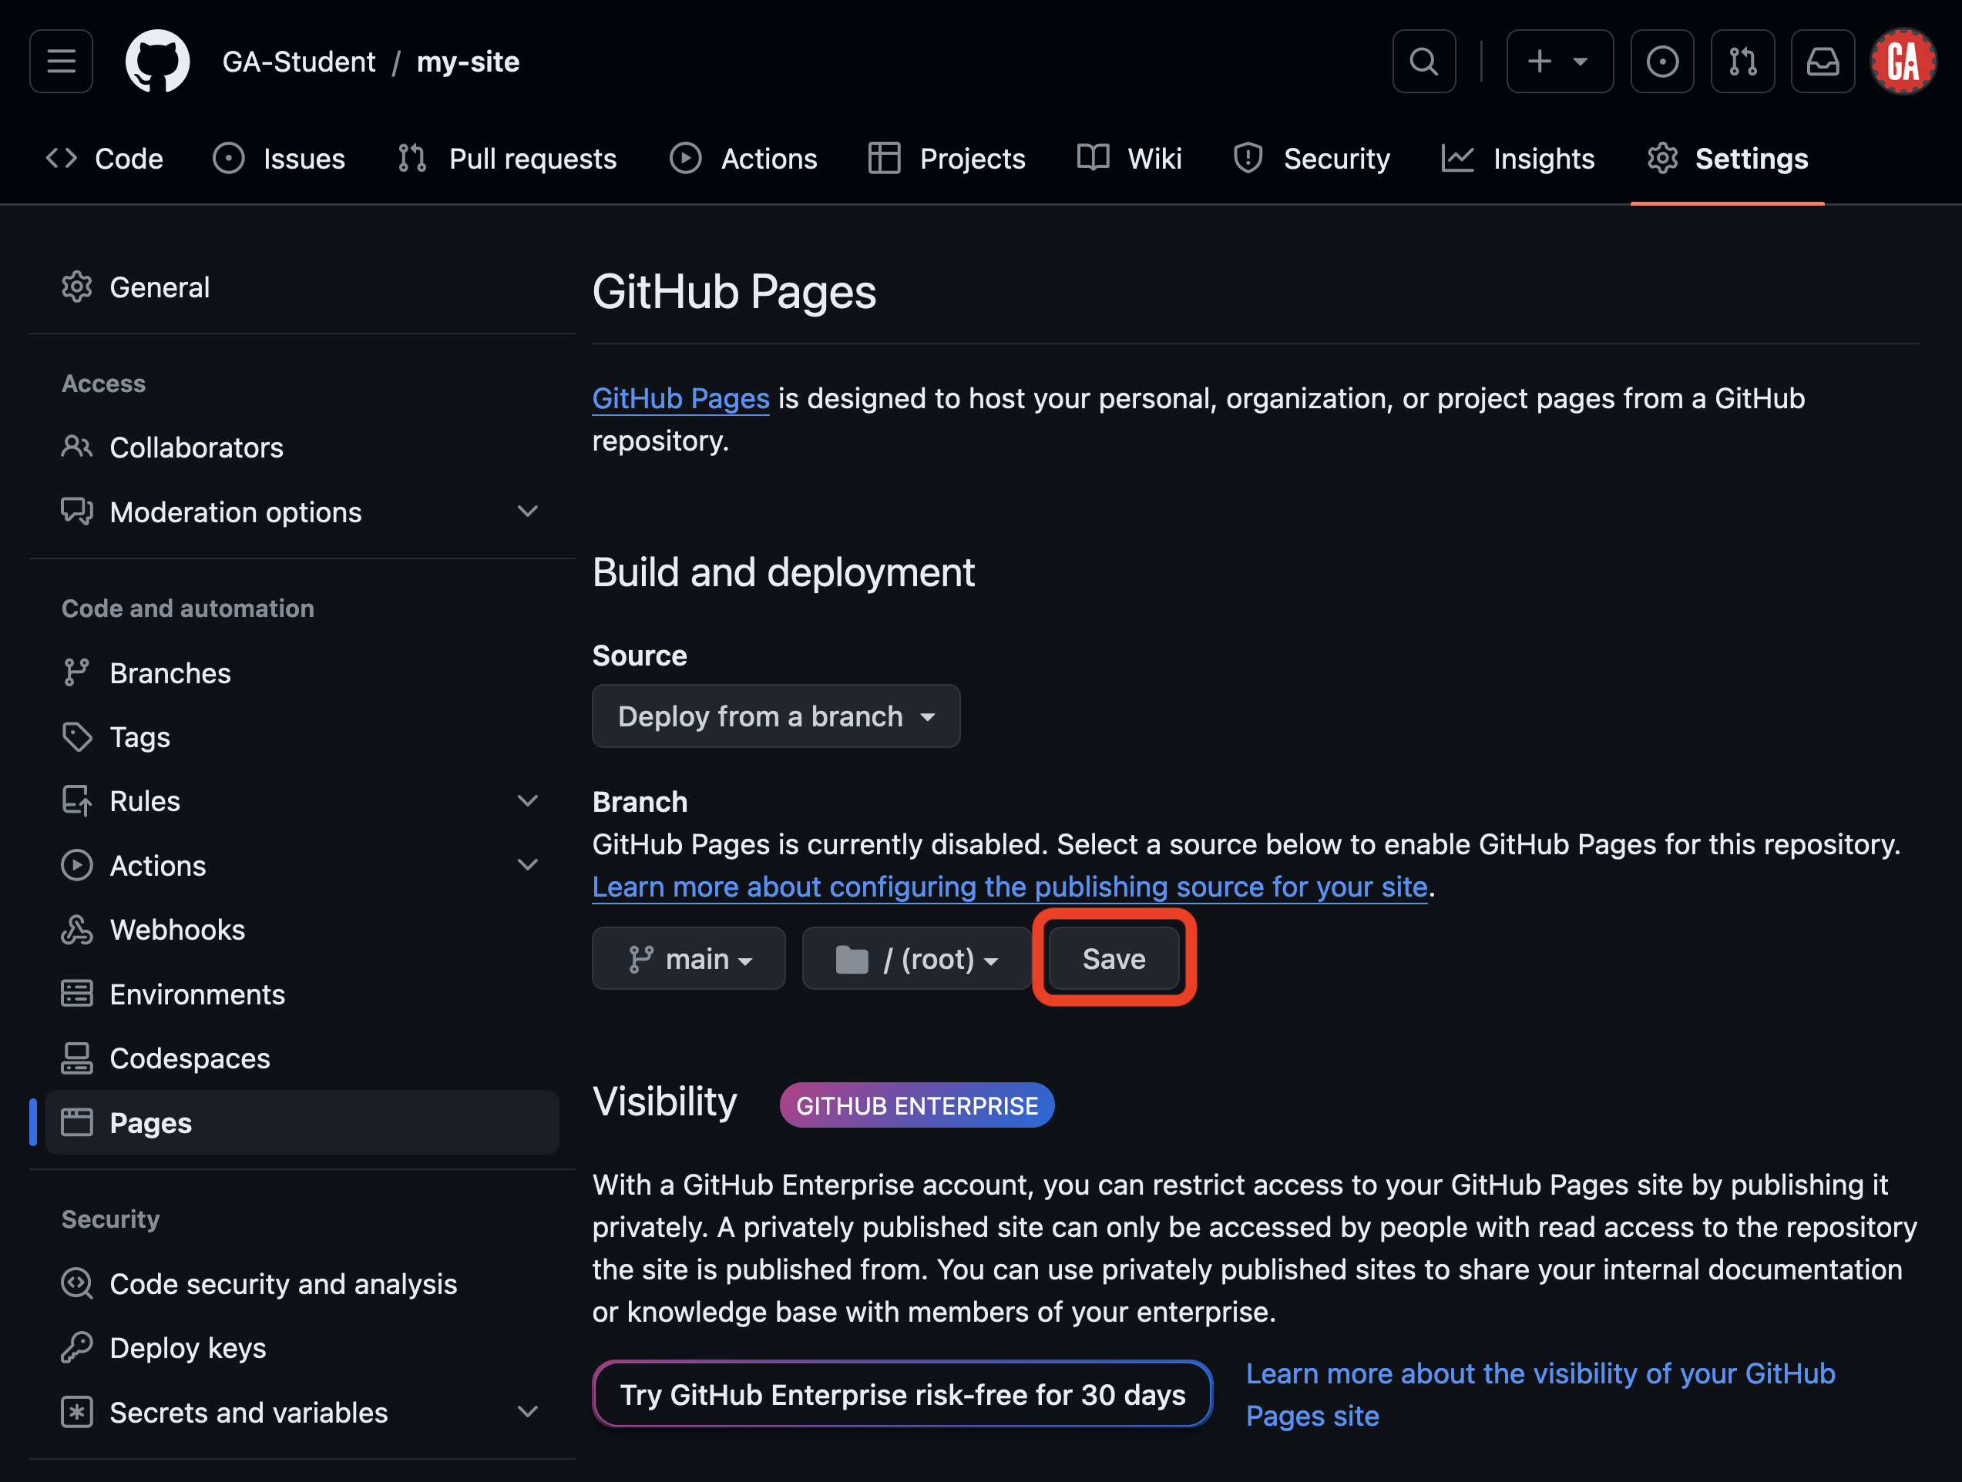Click the Save button

[1113, 959]
